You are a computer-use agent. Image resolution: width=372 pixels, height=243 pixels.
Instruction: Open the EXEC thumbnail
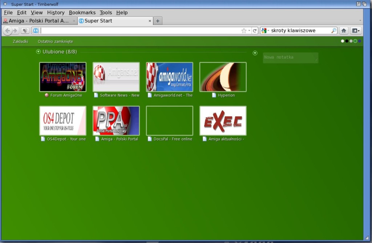click(x=223, y=121)
